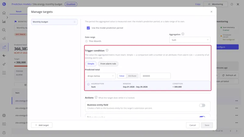The width and height of the screenshot is (244, 137).
Task: Open the three-dot menu of first item row
Action: (x=237, y=101)
